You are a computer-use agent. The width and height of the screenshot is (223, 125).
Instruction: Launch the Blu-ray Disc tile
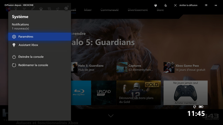tap(81, 93)
